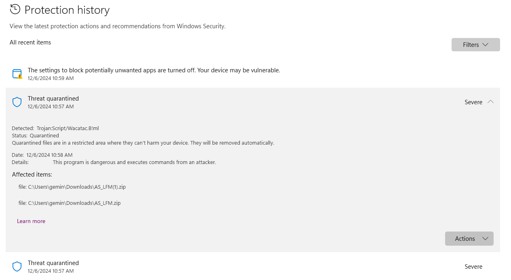Click the Severe label of expanded threat
Screen dimensions: 511x280
tap(473, 102)
